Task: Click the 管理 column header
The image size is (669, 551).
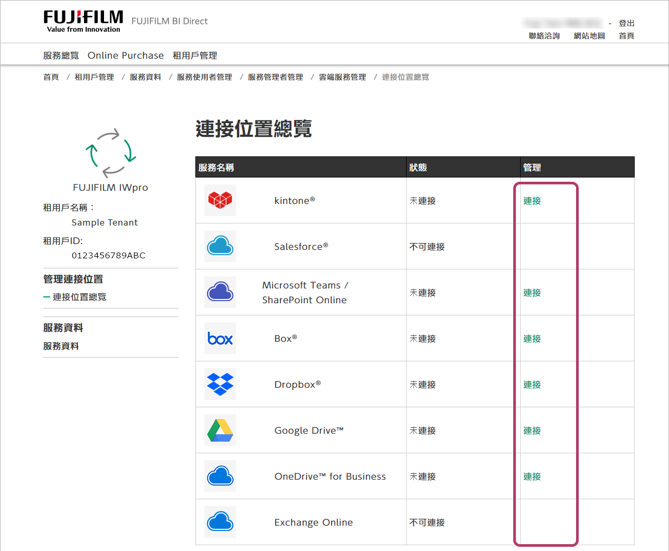Action: click(532, 167)
